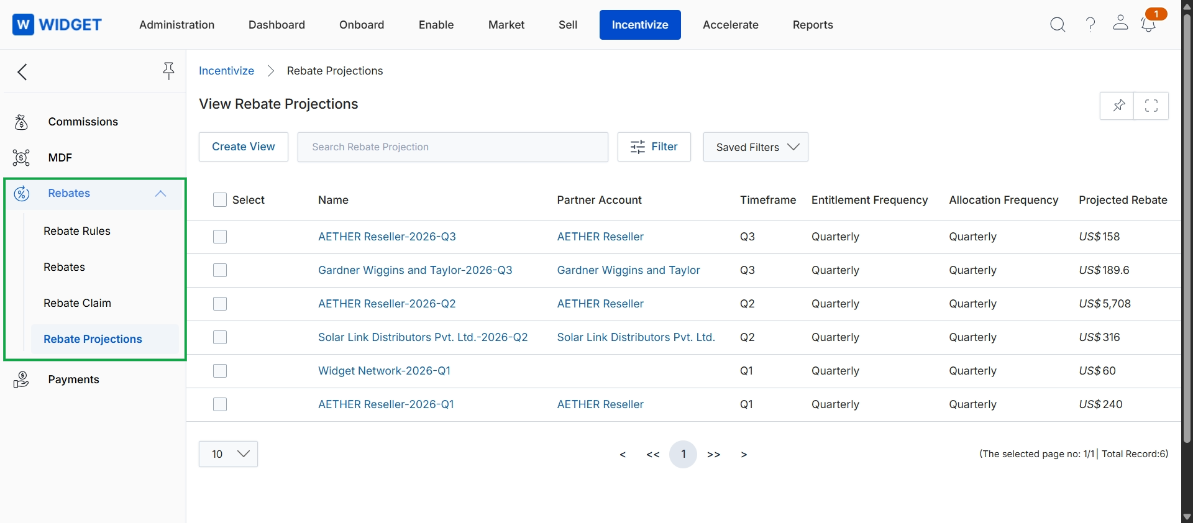Click the US$5,708 rebate value
Viewport: 1193px width, 523px height.
pos(1105,304)
